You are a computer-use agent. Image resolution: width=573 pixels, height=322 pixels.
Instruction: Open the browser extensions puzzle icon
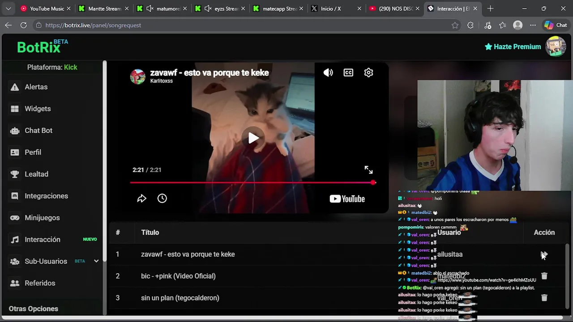[x=470, y=25]
